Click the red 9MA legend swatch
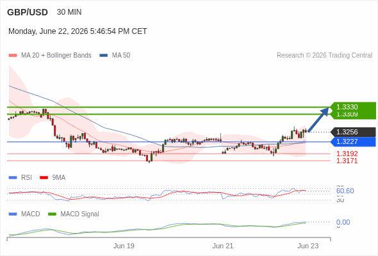 [x=44, y=178]
